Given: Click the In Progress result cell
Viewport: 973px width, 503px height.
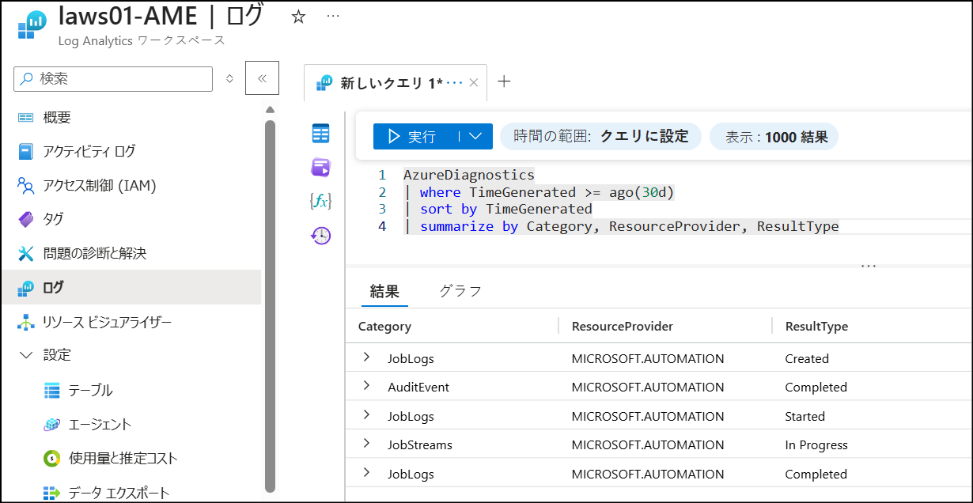Looking at the screenshot, I should pos(816,444).
